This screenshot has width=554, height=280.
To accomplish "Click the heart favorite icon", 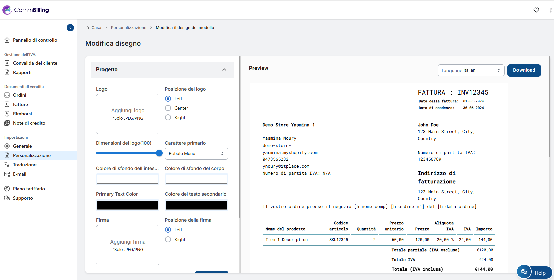I will tap(536, 10).
